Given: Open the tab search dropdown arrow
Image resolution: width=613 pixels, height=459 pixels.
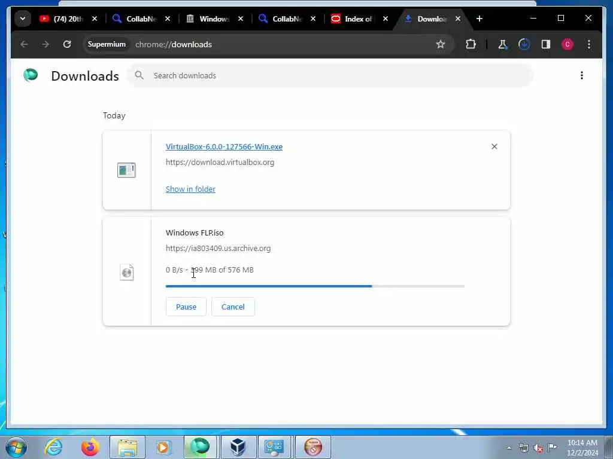Looking at the screenshot, I should tap(23, 19).
